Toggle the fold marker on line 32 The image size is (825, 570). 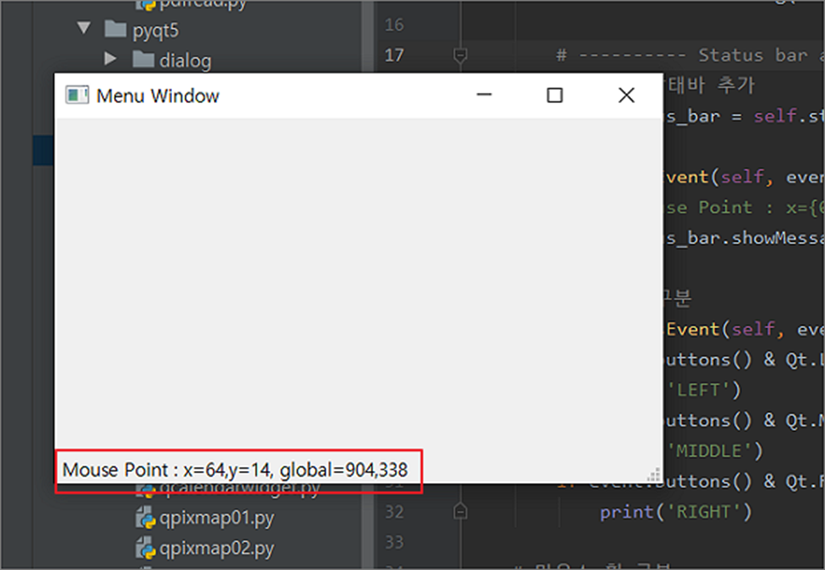(x=461, y=511)
